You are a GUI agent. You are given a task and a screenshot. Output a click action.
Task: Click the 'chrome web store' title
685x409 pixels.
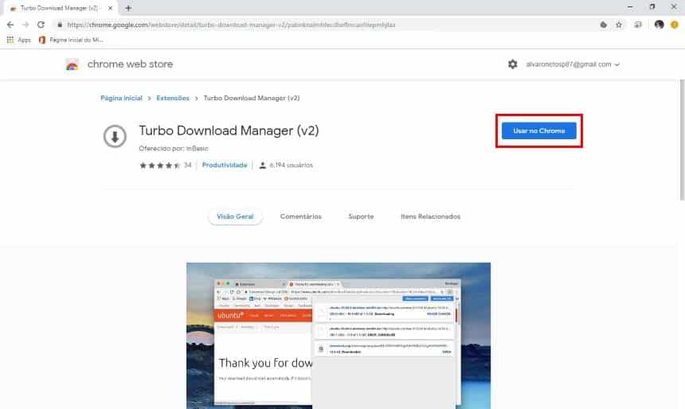click(x=130, y=64)
